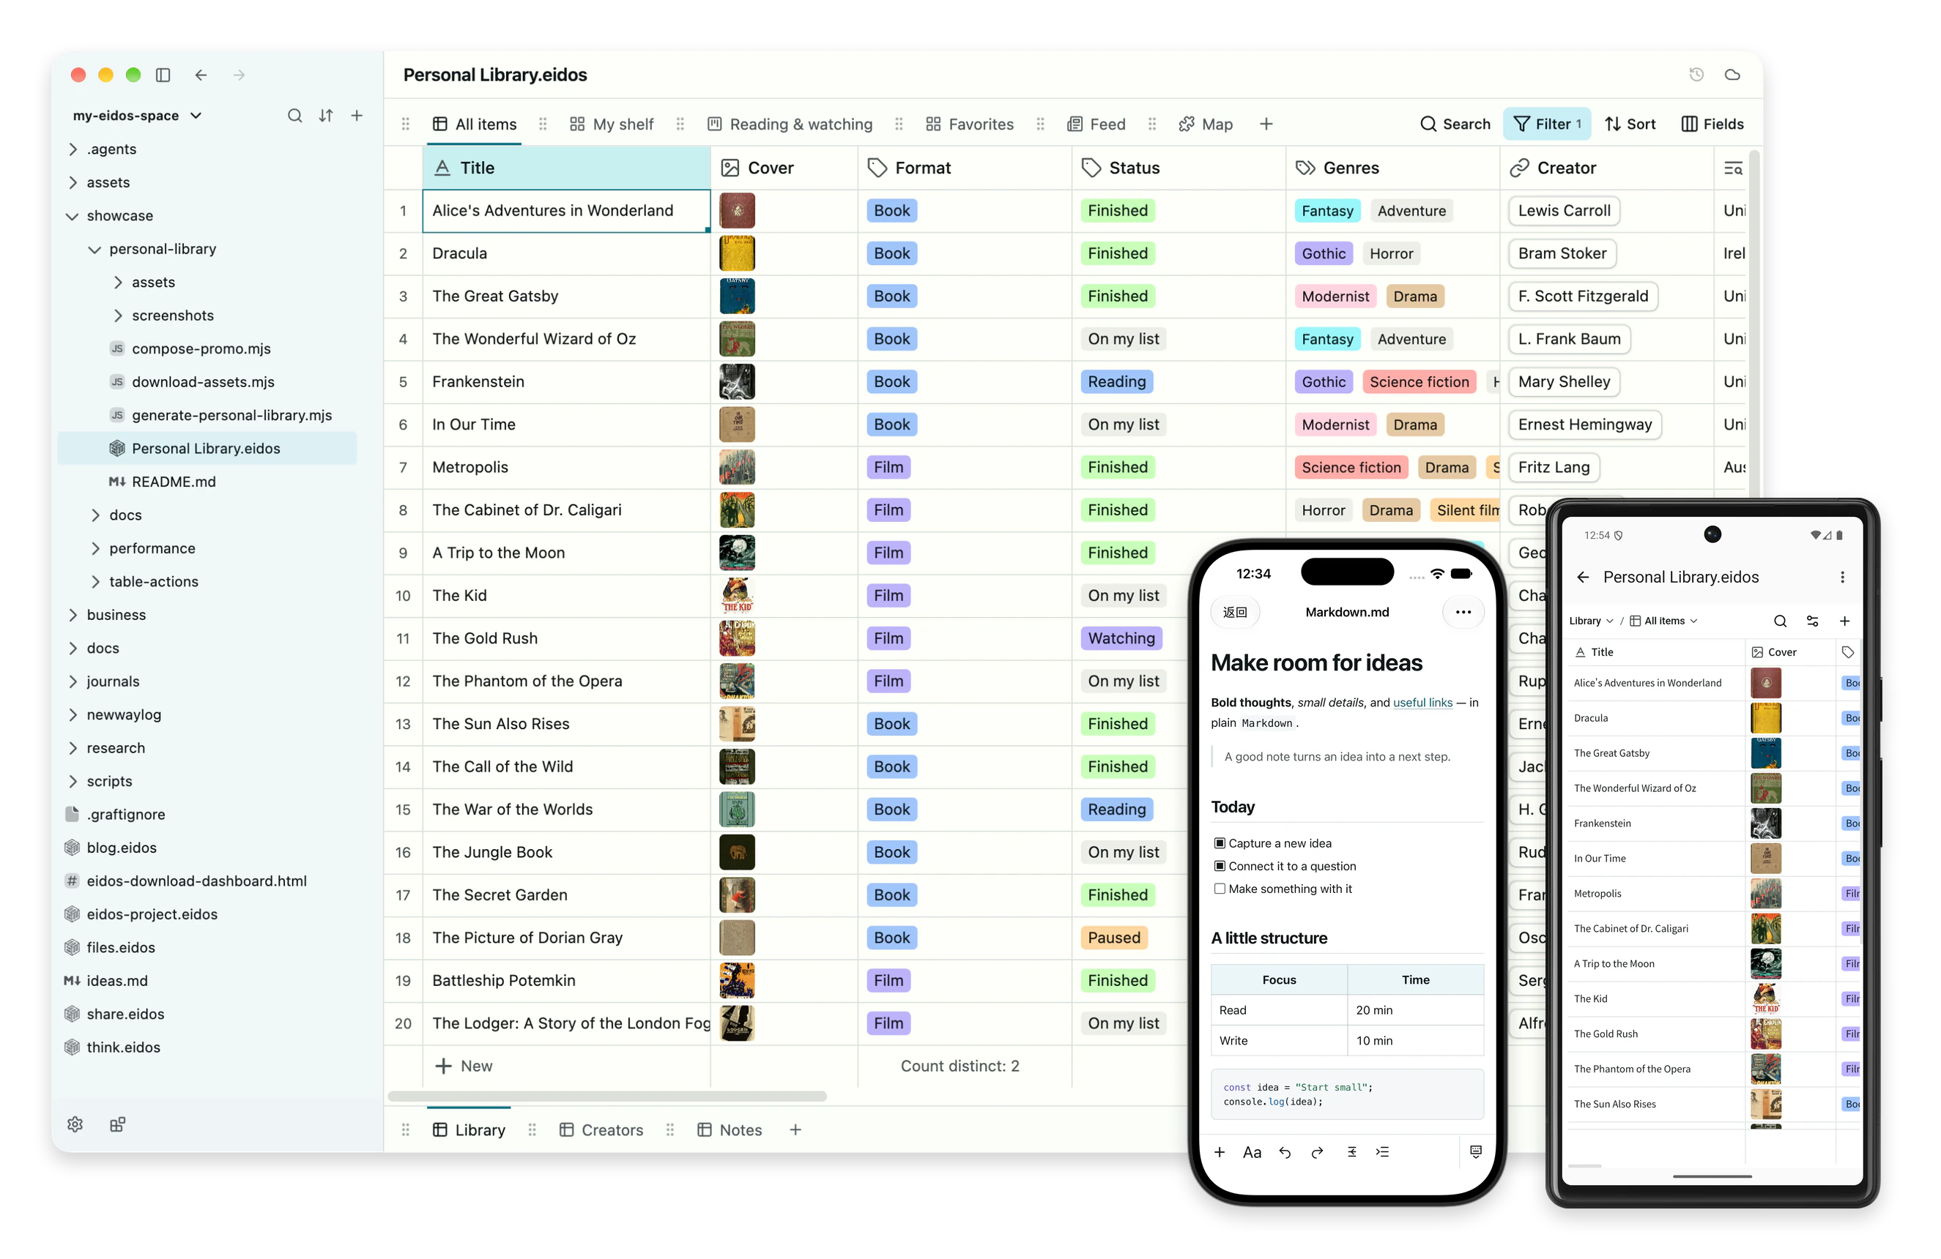1941x1259 pixels.
Task: Expand the business folder
Action: (73, 614)
